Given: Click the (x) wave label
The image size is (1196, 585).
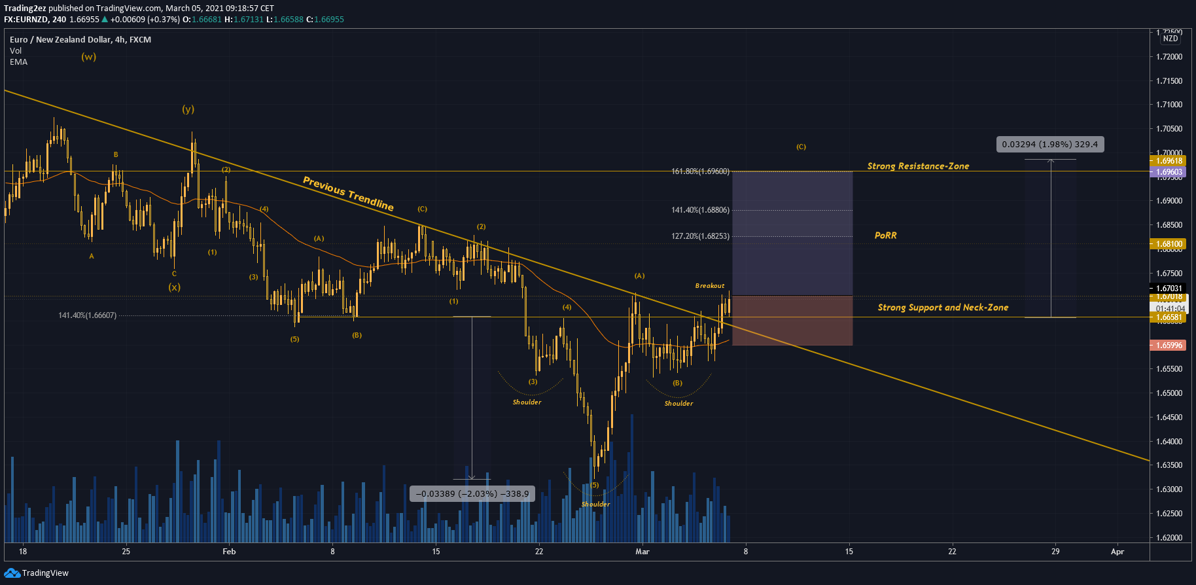Looking at the screenshot, I should pos(174,287).
